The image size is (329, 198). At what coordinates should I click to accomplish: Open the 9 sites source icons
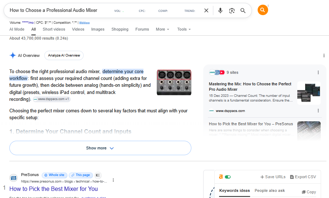click(x=217, y=72)
